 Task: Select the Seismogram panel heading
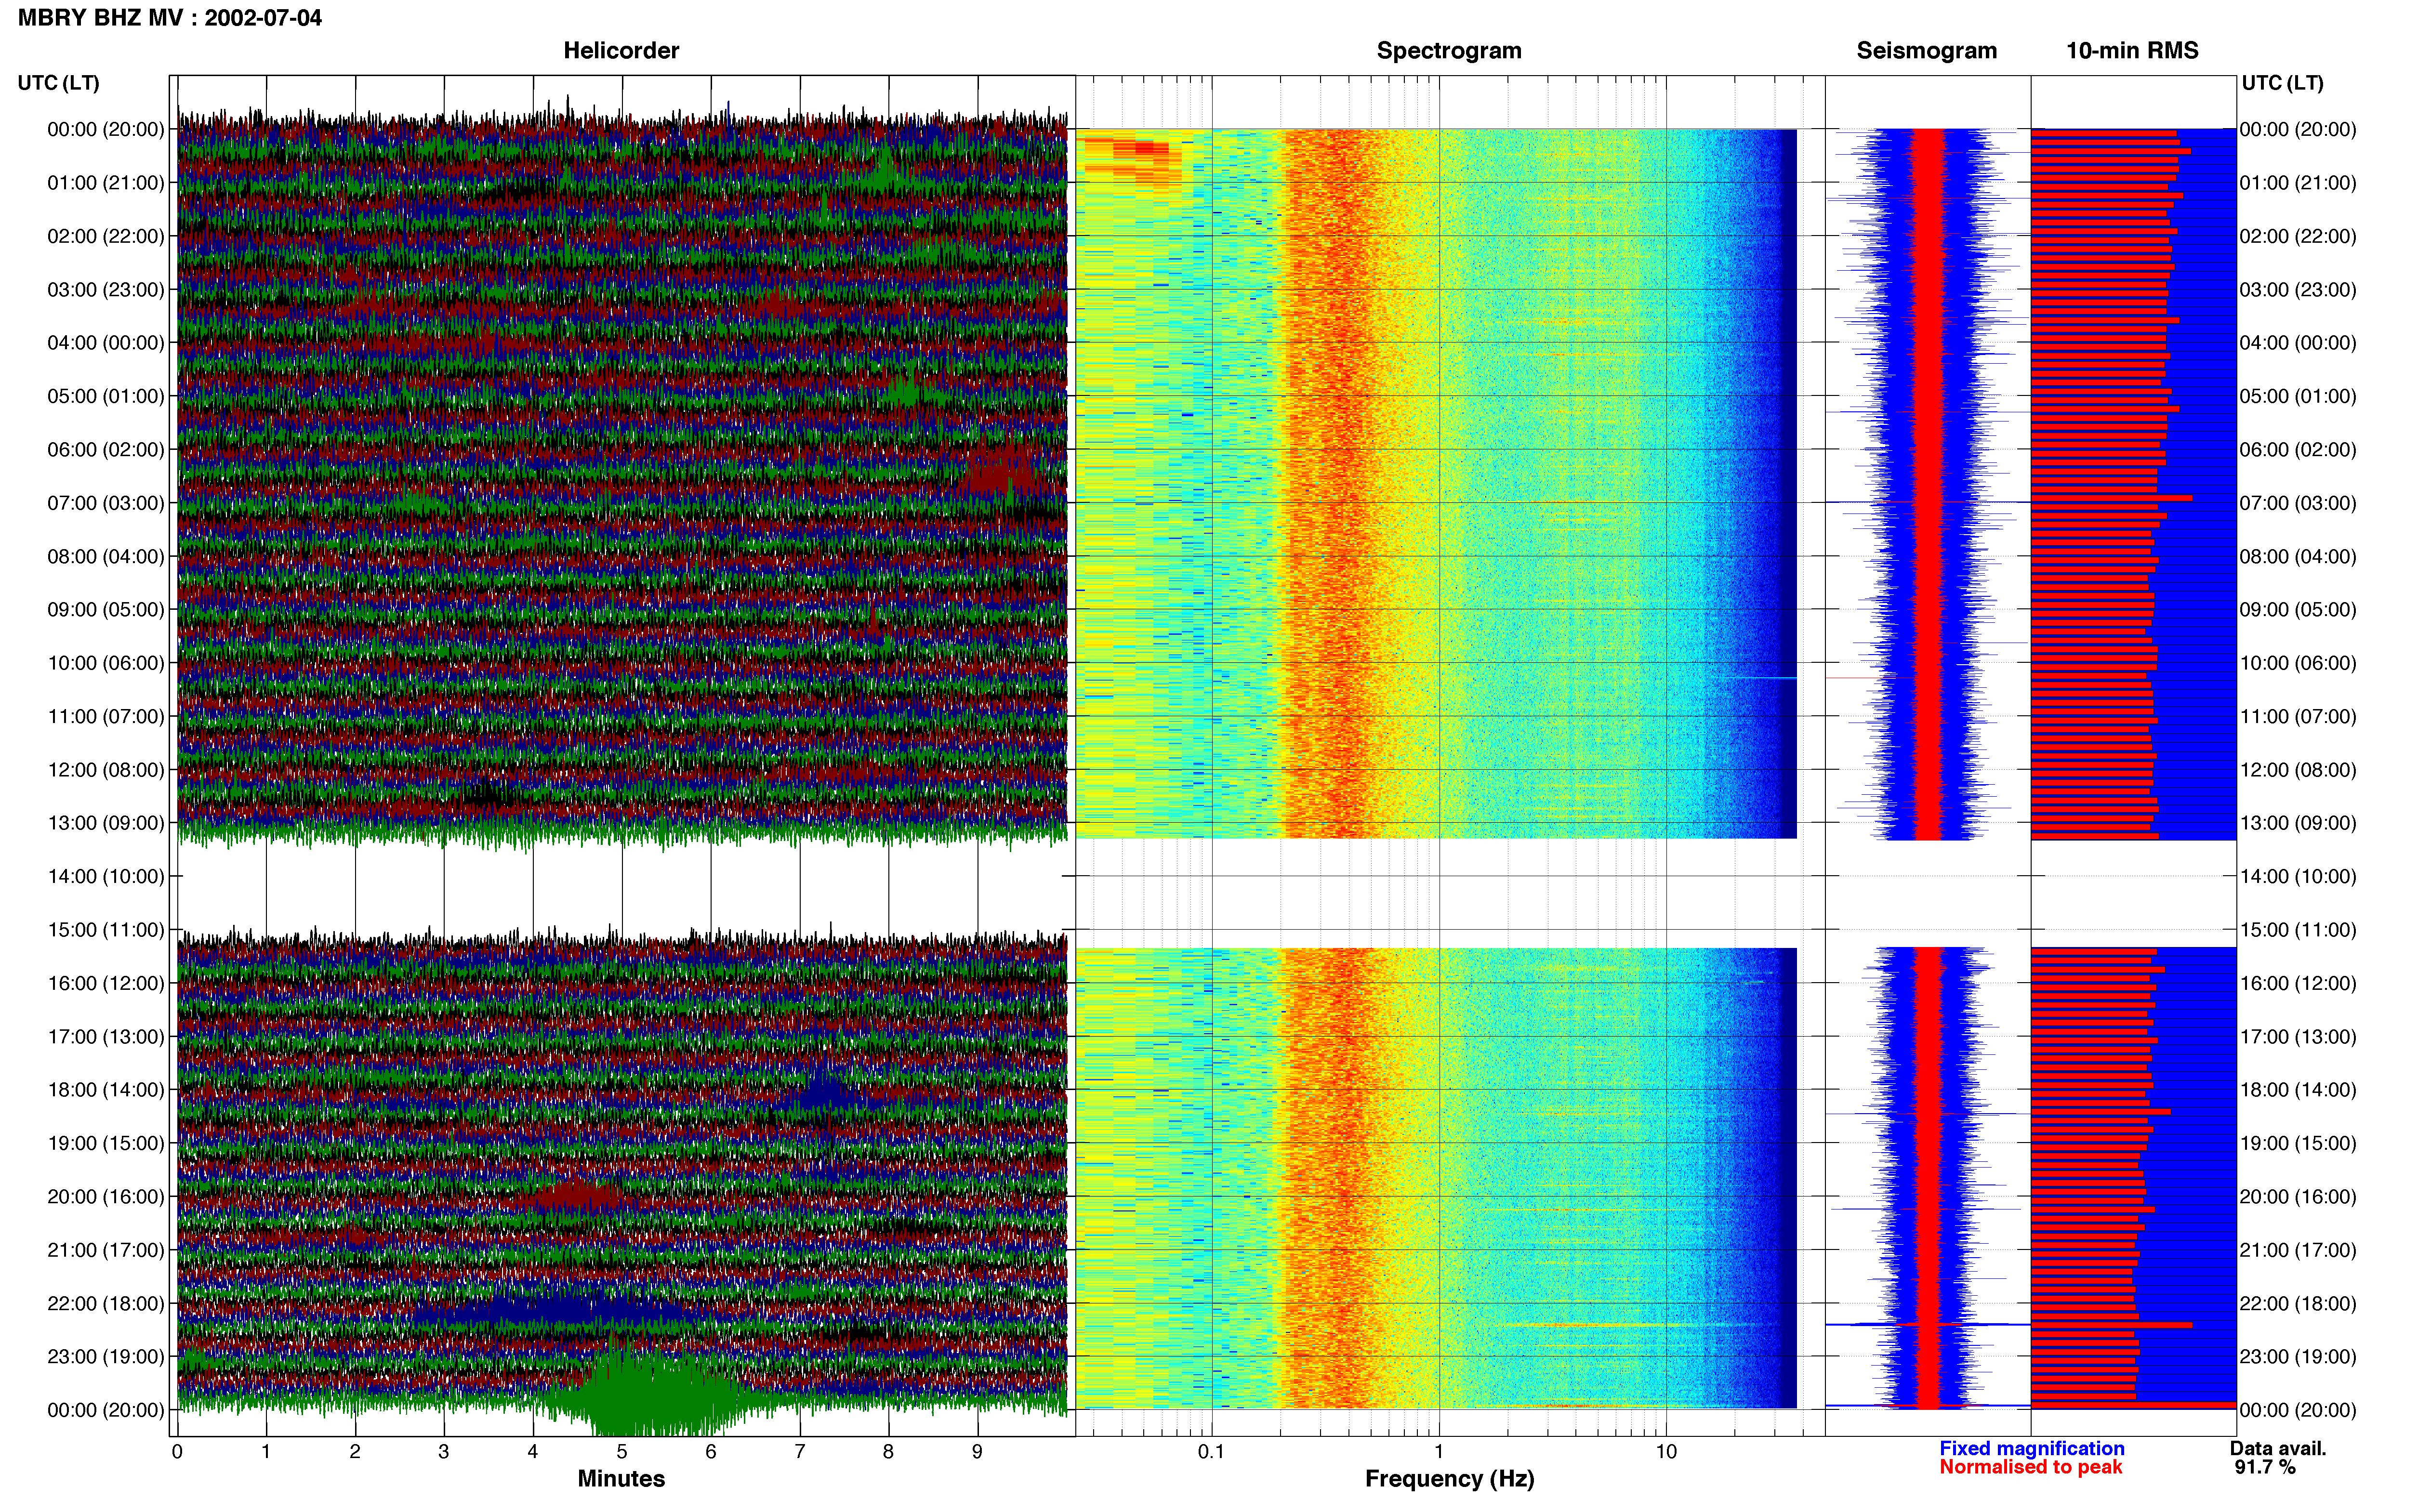point(1926,51)
